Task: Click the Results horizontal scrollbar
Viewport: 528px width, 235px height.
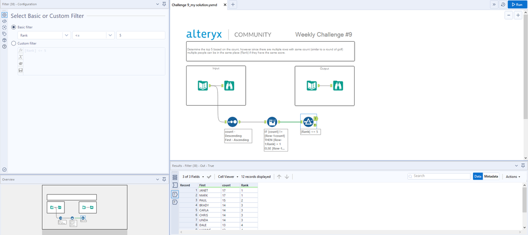Action: coord(350,232)
